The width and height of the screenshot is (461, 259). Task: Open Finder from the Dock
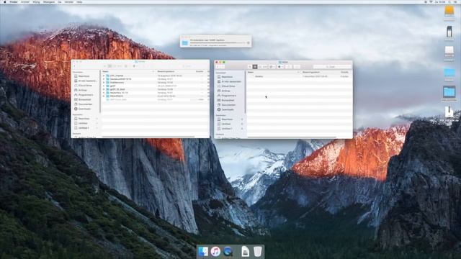[x=203, y=252]
